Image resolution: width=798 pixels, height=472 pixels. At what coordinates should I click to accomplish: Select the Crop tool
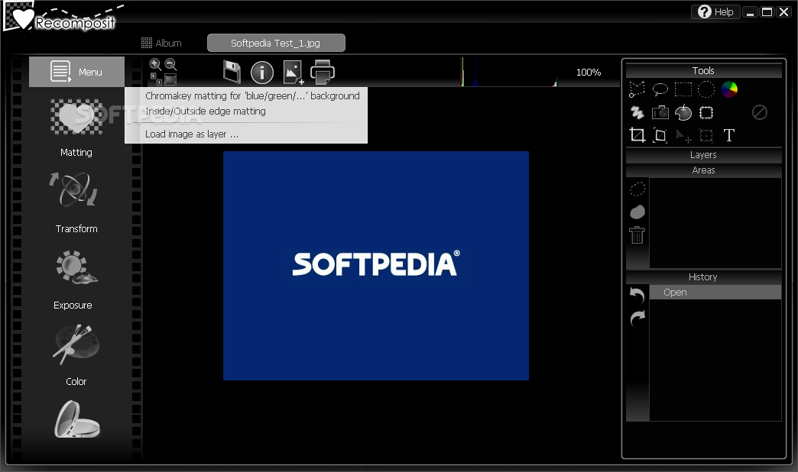pyautogui.click(x=637, y=135)
